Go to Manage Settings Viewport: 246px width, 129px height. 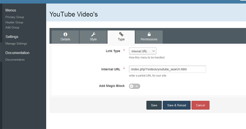click(16, 44)
